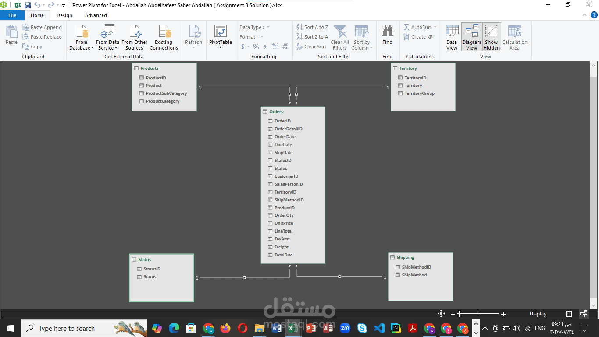
Task: Click zoom in plus button
Action: [x=503, y=314]
